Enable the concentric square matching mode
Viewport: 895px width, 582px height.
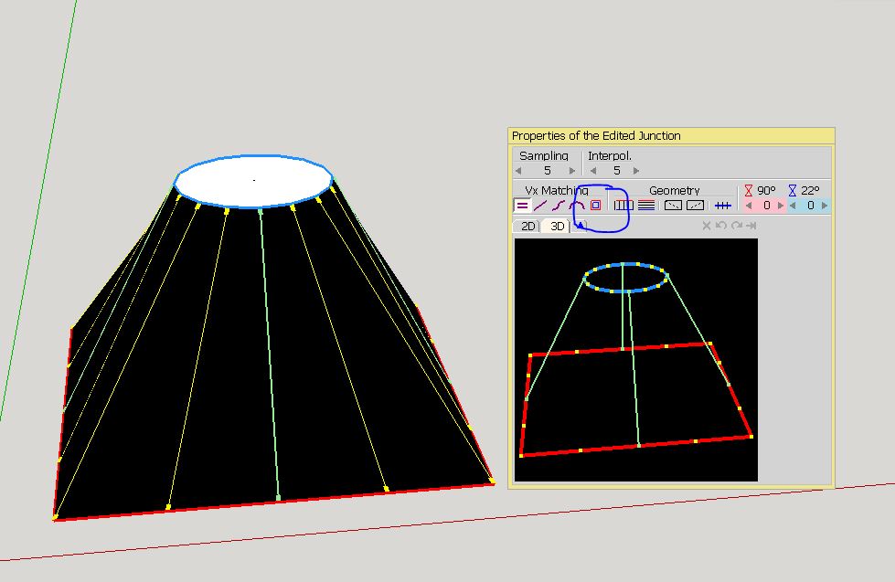pyautogui.click(x=595, y=206)
